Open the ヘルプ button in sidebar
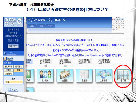This screenshot has height=102, width=136. 13,90
